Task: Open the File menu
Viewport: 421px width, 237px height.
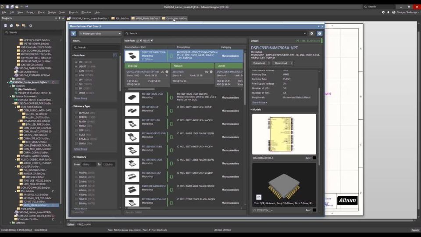Action: click(4, 12)
